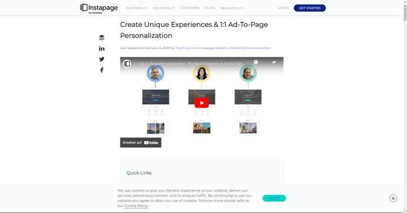Accept cookies with Got It button
407x213 pixels.
(x=274, y=198)
